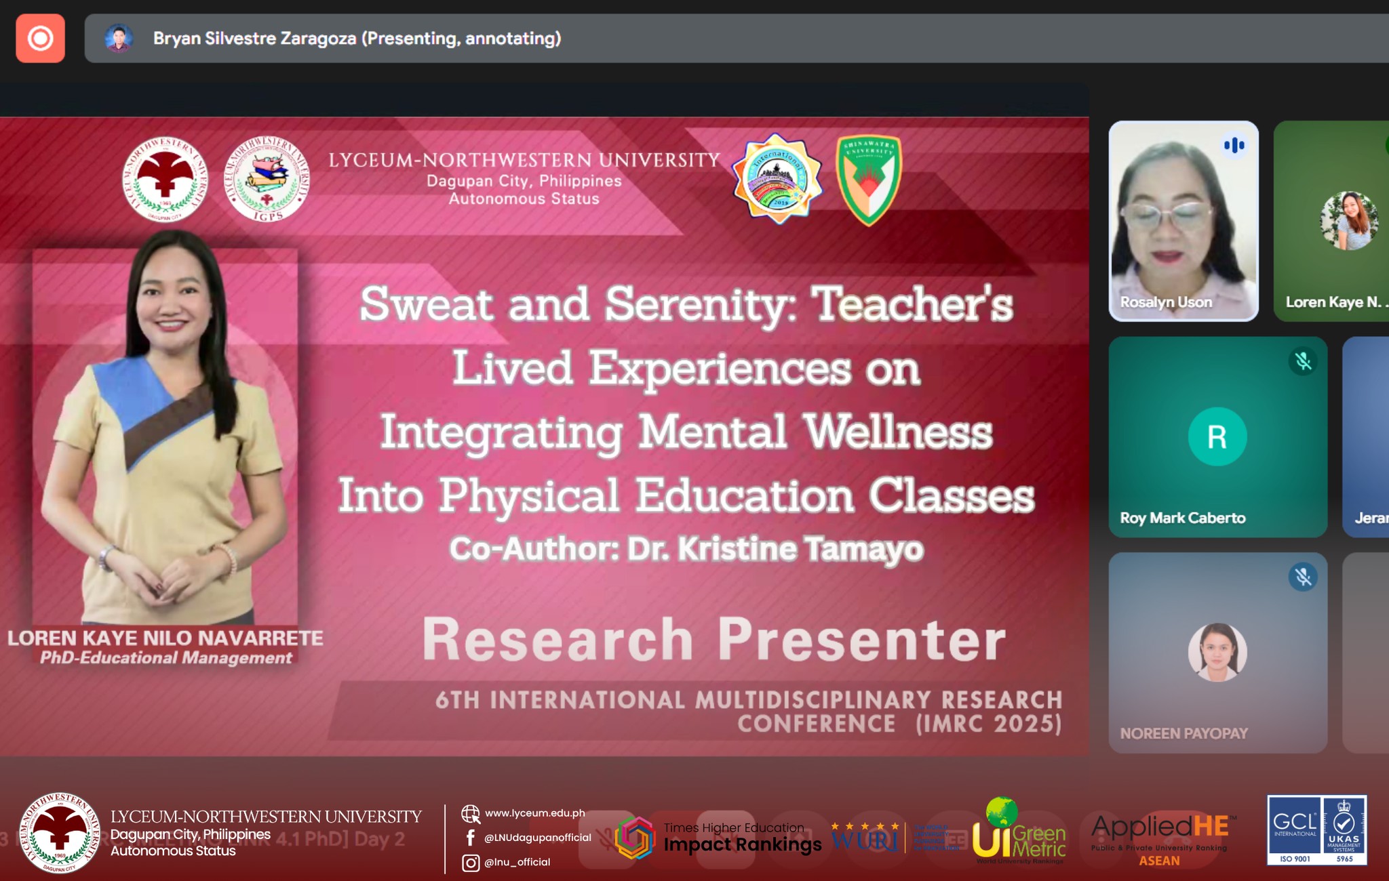Click Noreen Payopay's round profile photo
The image size is (1389, 881).
tap(1217, 652)
